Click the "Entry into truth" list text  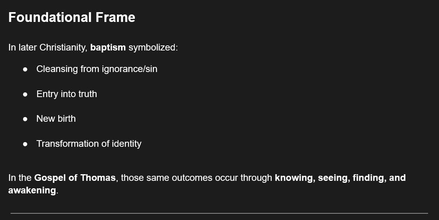click(x=66, y=94)
